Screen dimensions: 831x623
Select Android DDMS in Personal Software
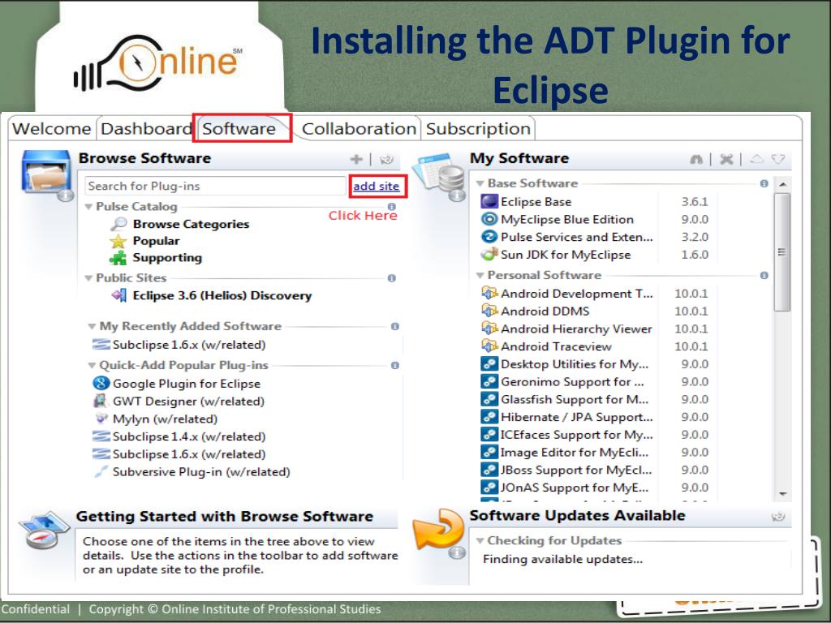click(x=545, y=311)
